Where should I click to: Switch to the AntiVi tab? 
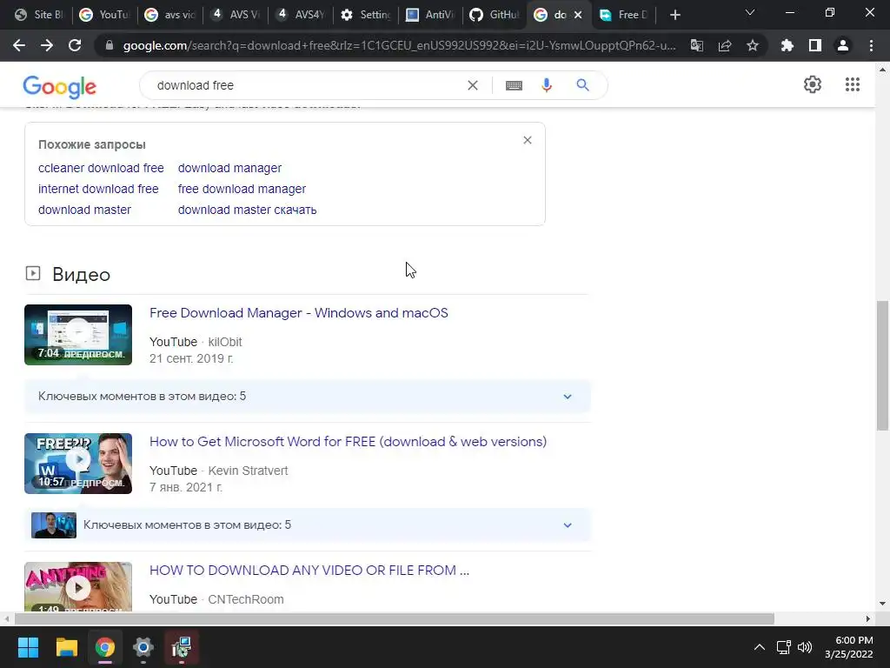tap(431, 15)
